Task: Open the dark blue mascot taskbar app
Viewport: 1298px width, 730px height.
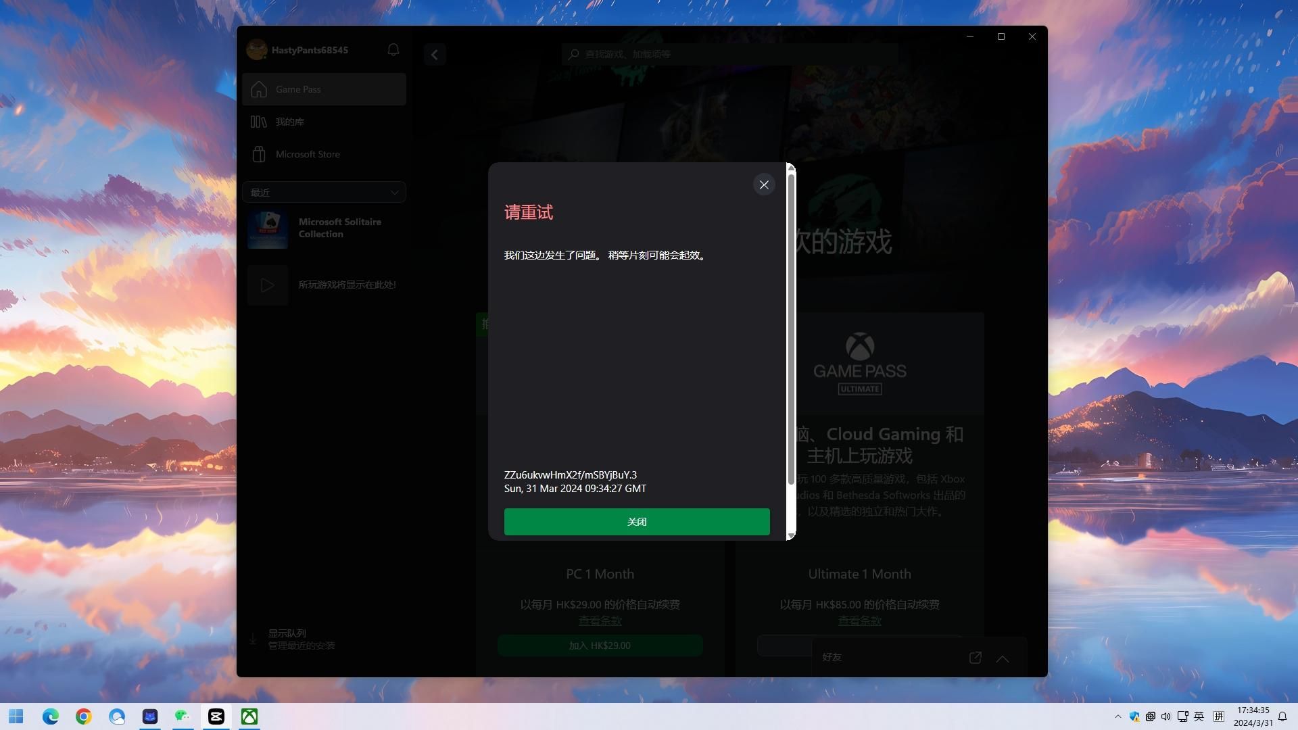Action: 150,716
